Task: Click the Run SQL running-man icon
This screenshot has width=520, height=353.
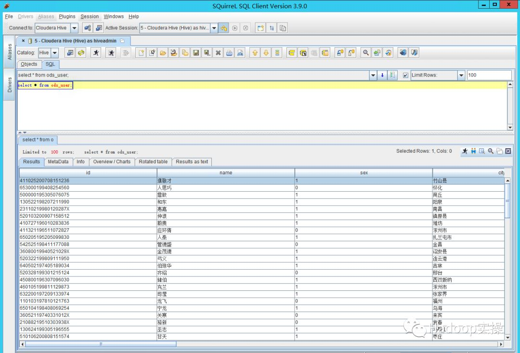Action: click(x=96, y=53)
